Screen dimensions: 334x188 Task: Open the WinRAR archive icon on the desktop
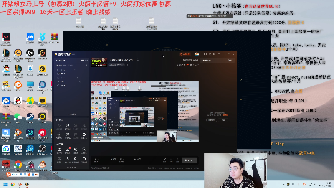[x=55, y=37]
